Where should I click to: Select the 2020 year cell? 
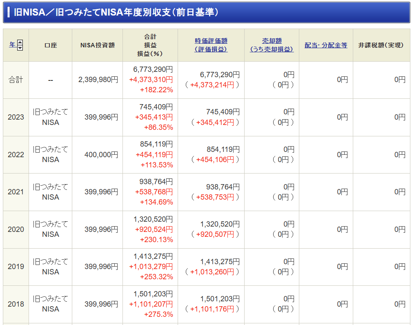[x=16, y=229]
